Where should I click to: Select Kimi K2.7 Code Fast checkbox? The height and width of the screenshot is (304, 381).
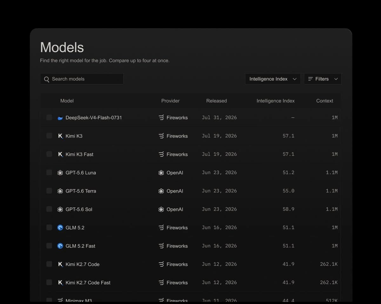49,282
